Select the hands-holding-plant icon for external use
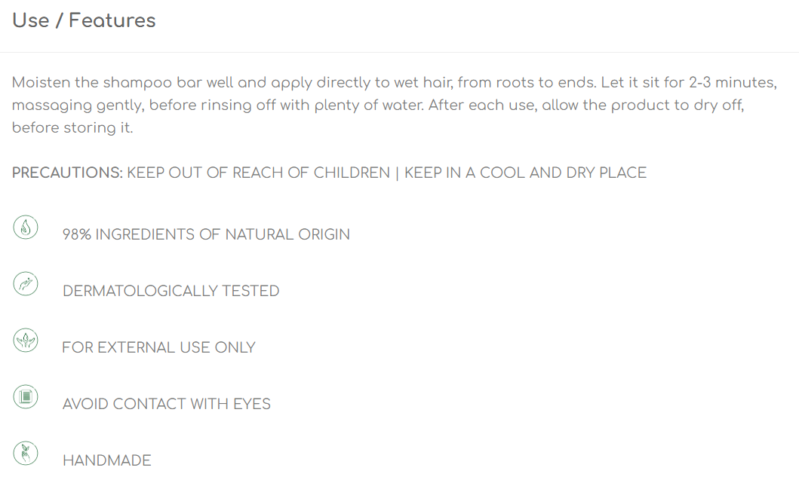Screen dimensions: 799x489 [x=26, y=341]
